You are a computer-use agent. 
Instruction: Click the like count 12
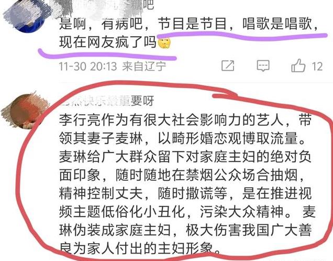[317, 67]
